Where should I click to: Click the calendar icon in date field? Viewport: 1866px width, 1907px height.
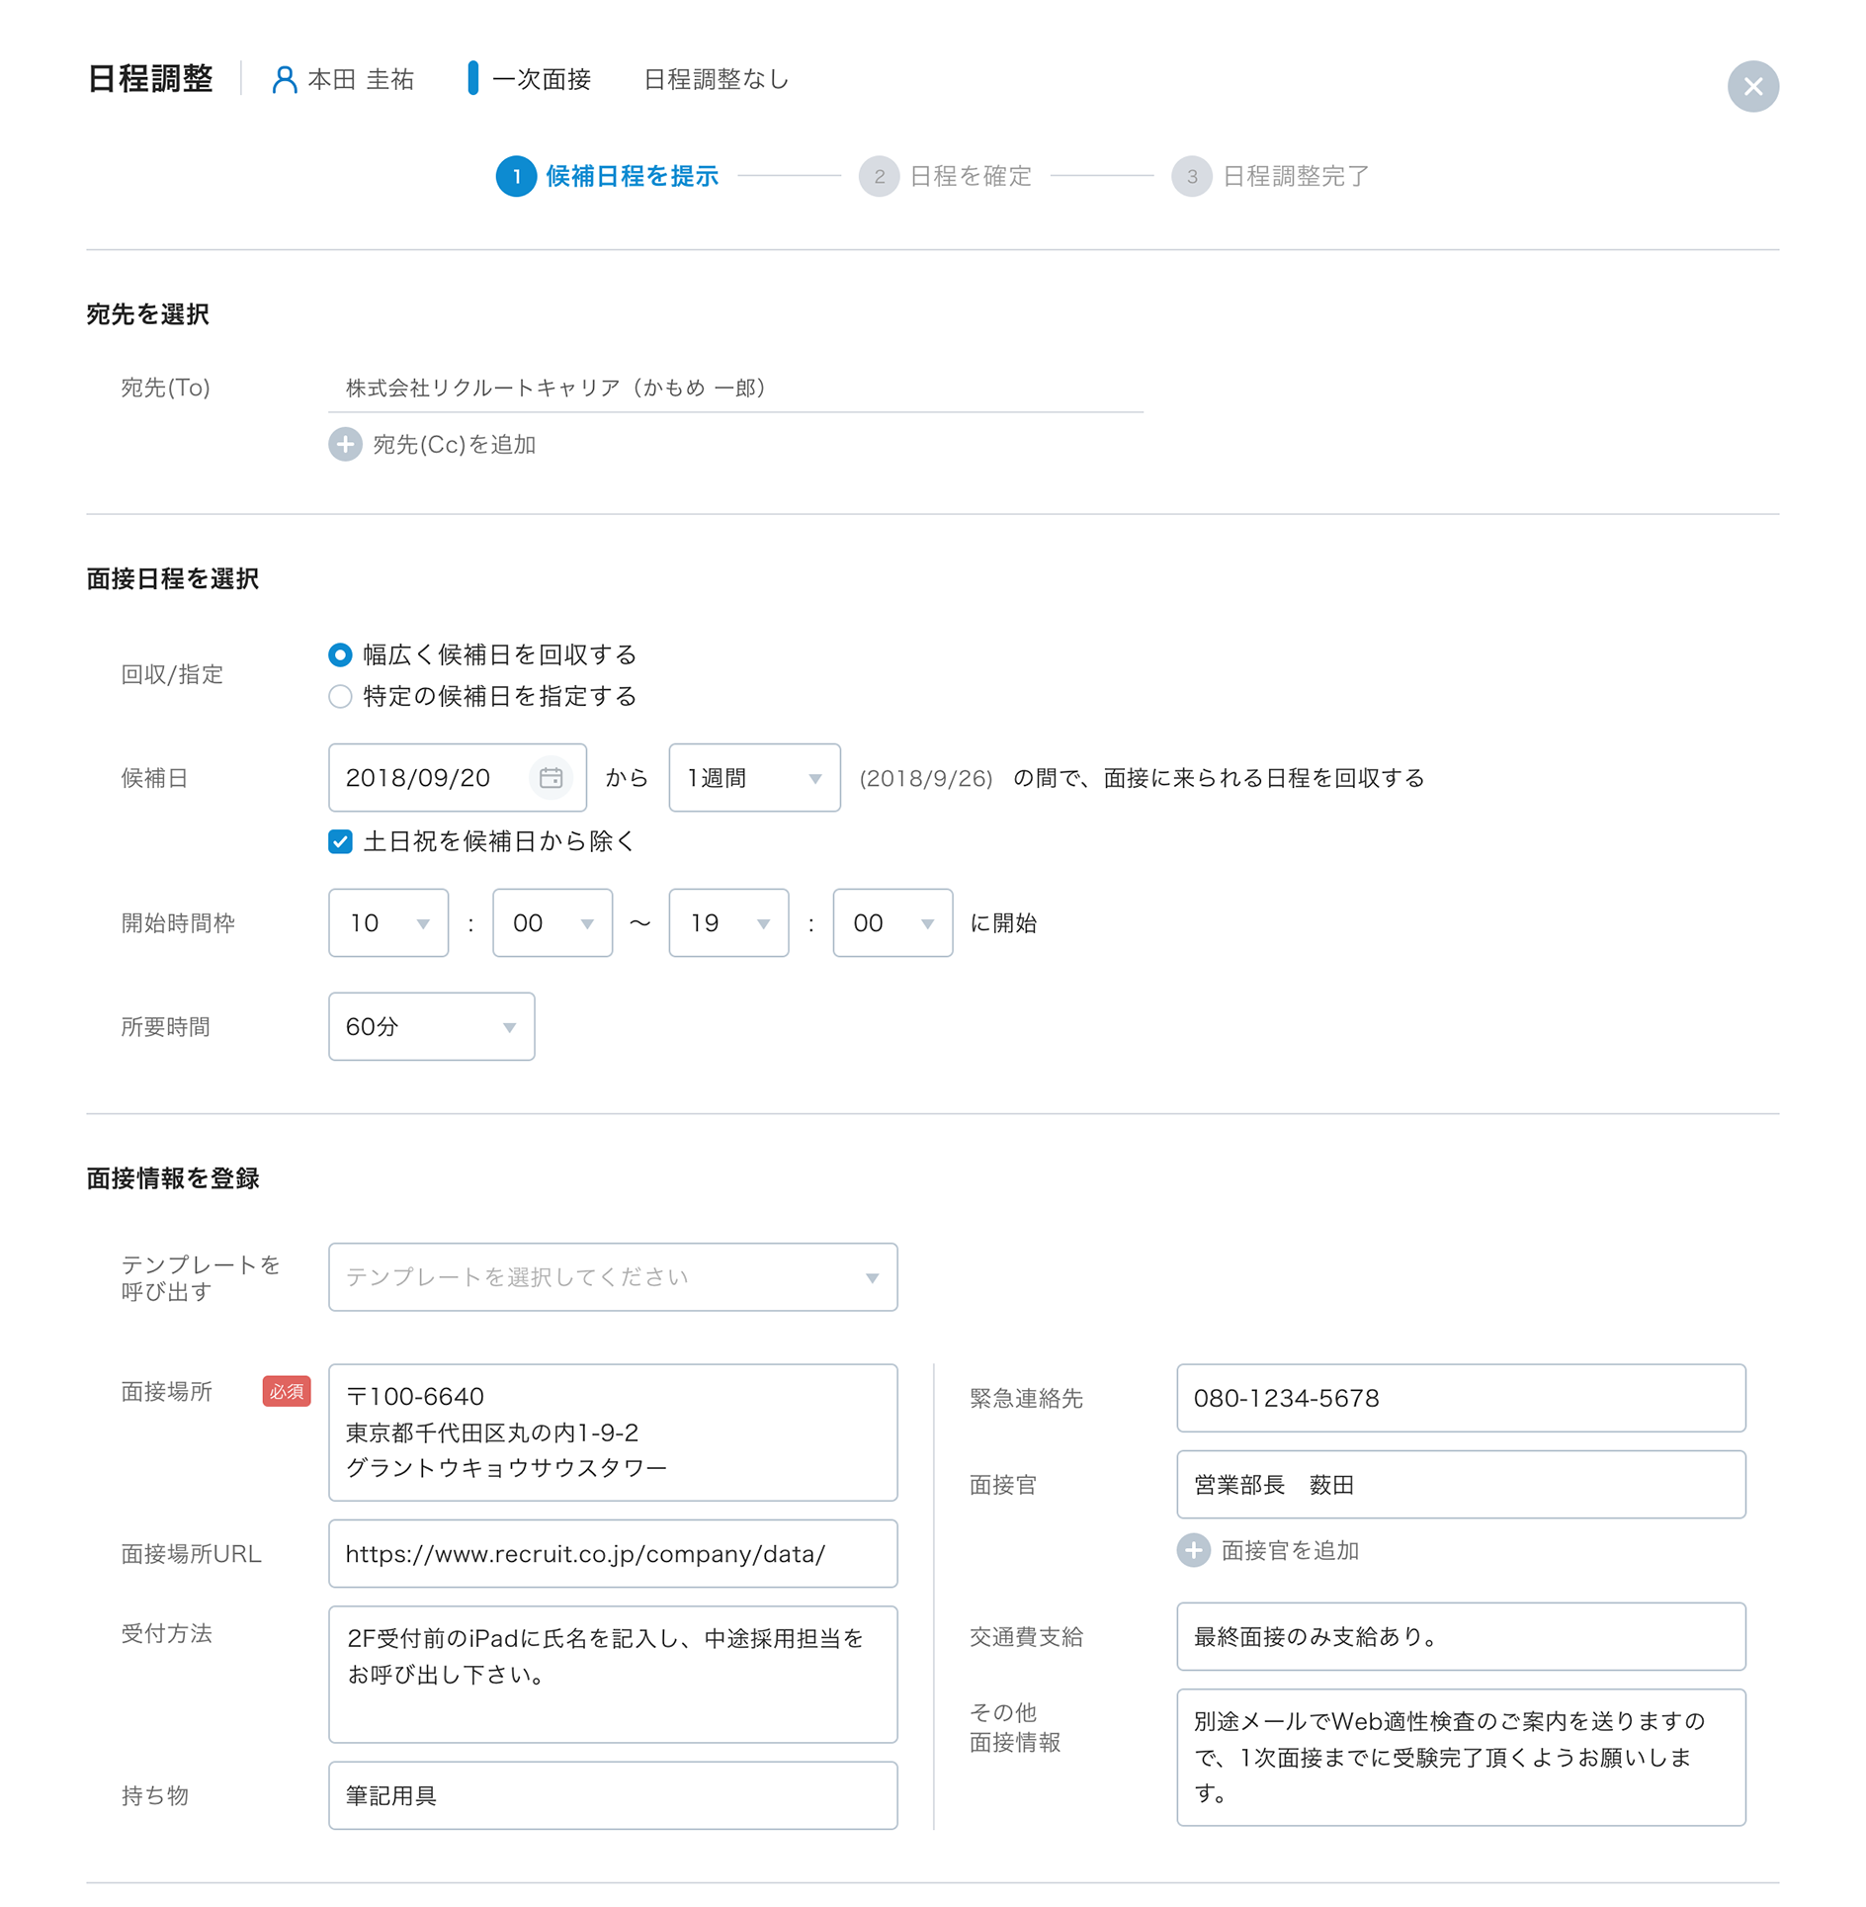click(x=551, y=778)
